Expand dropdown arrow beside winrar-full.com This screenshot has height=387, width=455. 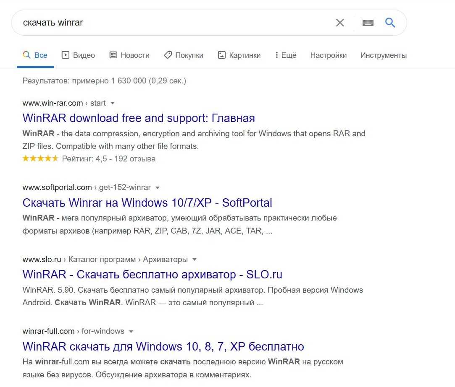131,331
